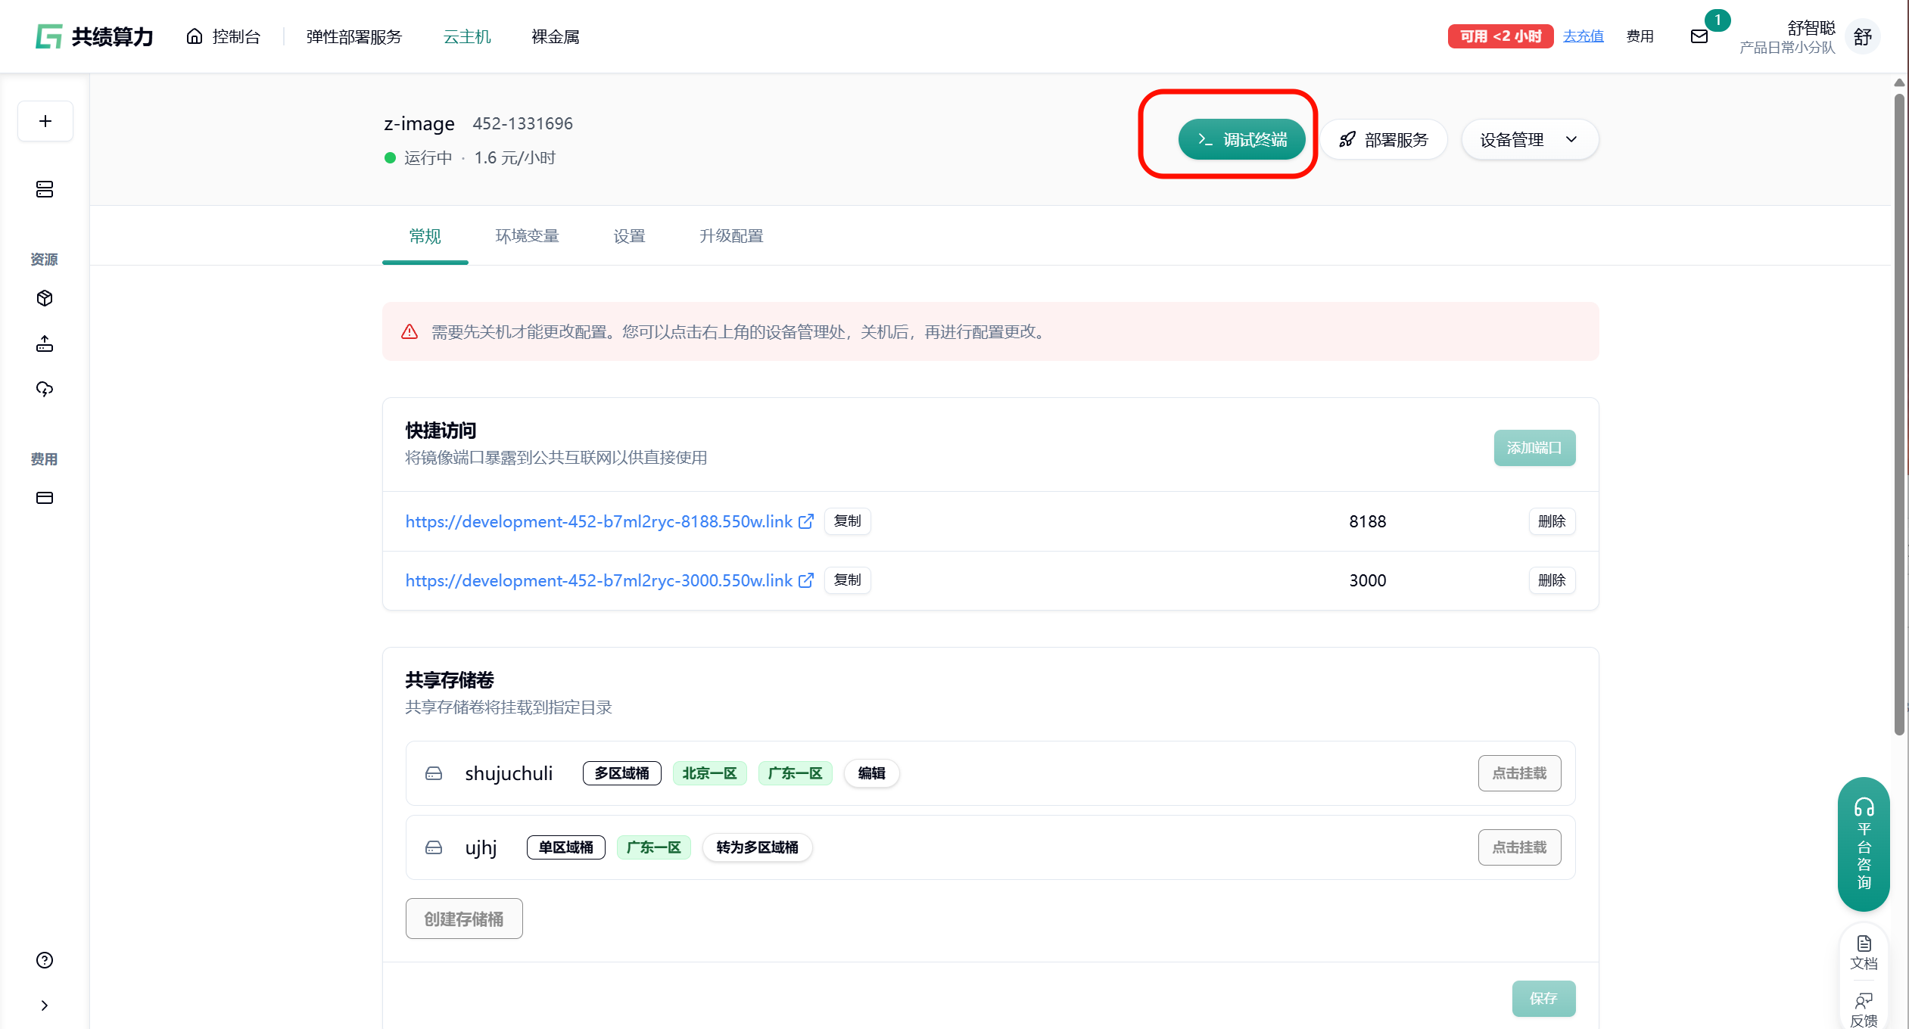Open the 去充值 link

pos(1583,36)
